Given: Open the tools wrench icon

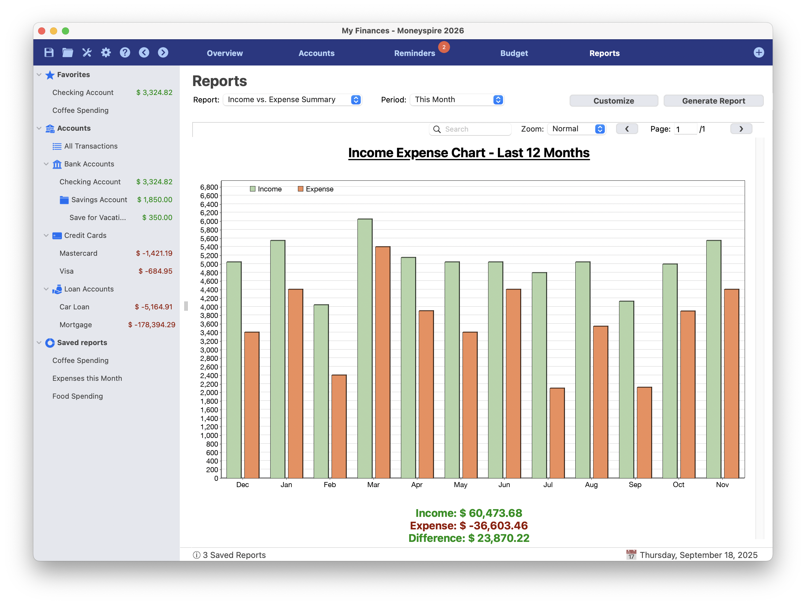Looking at the screenshot, I should (x=87, y=52).
